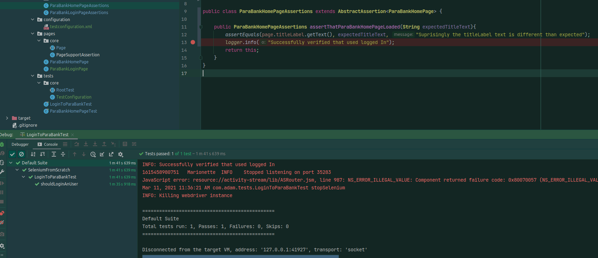Open View Breakpoints double red dot icon

coord(2,213)
